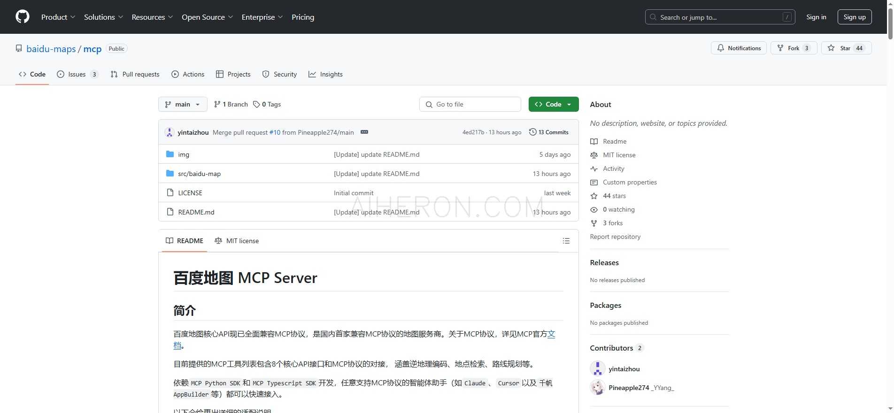
Task: Expand the Open Source menu
Action: click(208, 17)
